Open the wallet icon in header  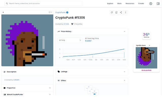(158, 4)
